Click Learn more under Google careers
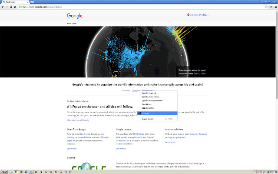The width and height of the screenshot is (278, 174). (121, 149)
